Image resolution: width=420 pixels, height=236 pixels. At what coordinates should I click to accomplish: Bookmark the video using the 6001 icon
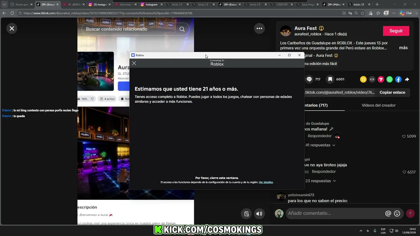tap(330, 79)
